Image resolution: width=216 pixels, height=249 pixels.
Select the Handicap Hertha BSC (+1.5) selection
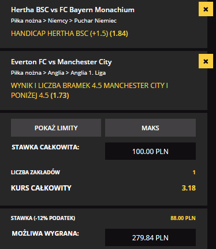tap(69, 34)
